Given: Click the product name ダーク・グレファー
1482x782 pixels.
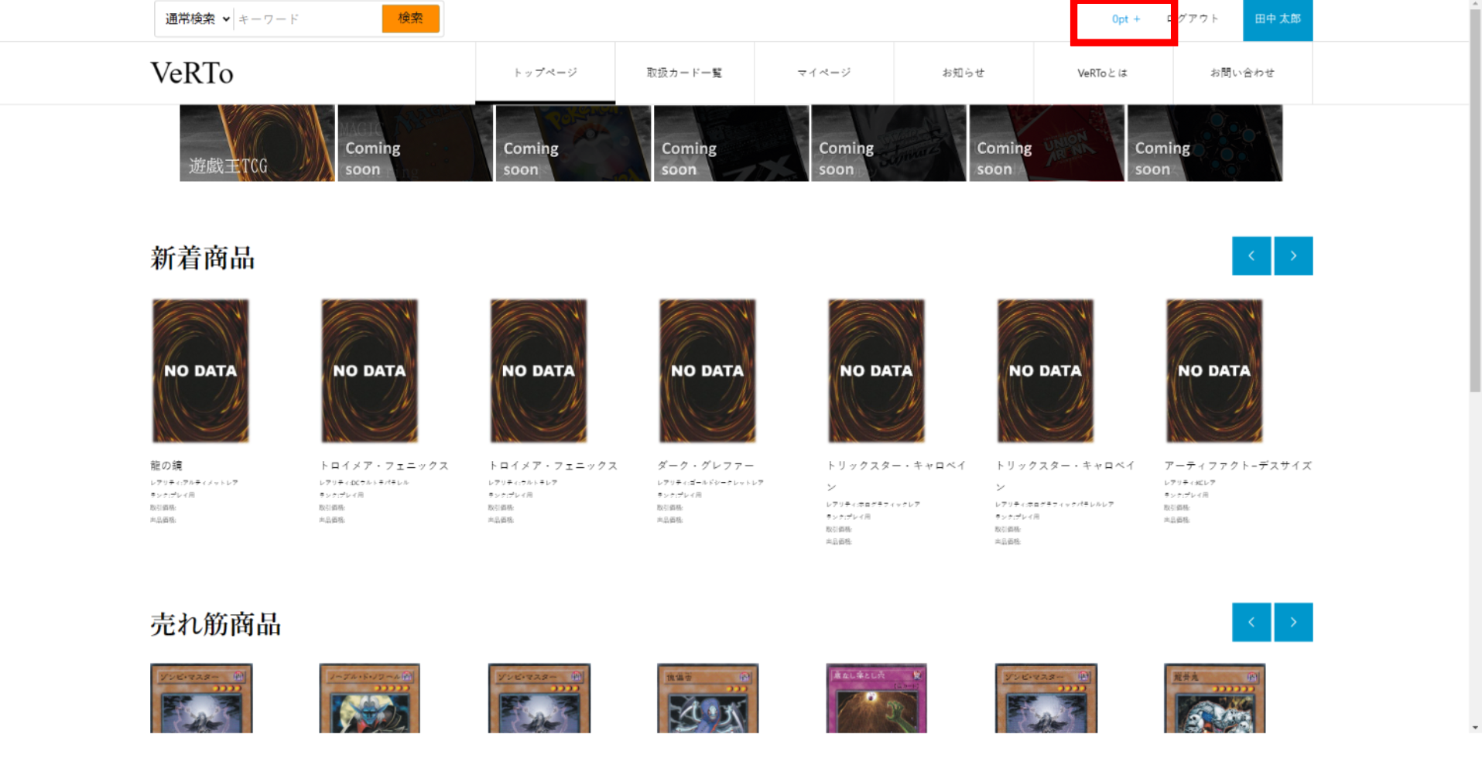Looking at the screenshot, I should coord(706,466).
